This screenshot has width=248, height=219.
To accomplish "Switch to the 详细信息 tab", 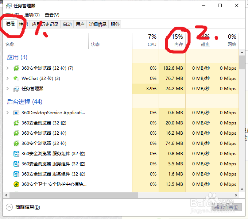I will 98,24.
